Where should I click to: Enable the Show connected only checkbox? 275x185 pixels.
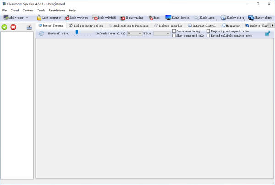(x=174, y=36)
